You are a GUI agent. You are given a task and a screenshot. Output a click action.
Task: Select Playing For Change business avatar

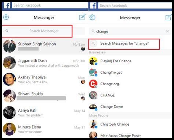93,61
